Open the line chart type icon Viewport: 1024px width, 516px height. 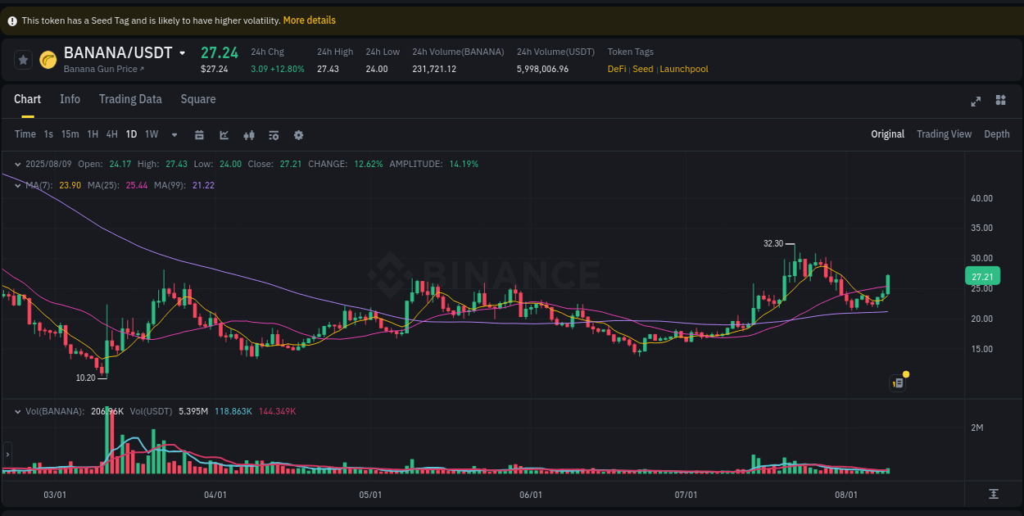pos(224,134)
